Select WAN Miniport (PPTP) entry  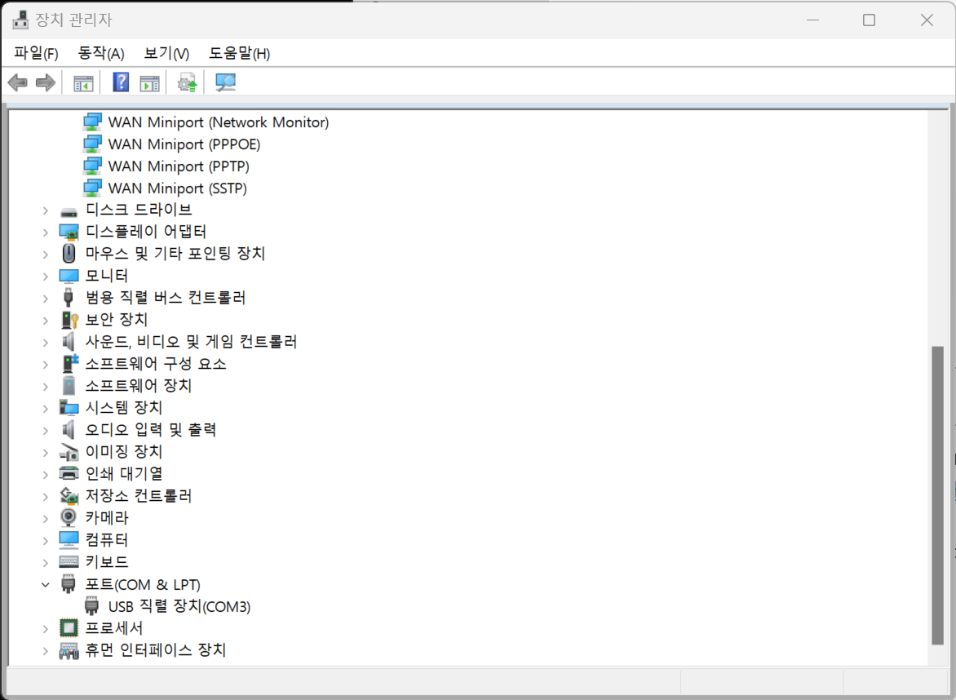coord(179,166)
